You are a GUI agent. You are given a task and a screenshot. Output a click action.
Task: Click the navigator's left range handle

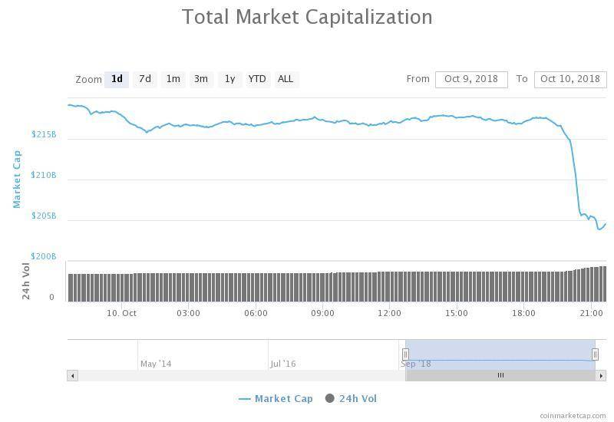click(x=405, y=354)
